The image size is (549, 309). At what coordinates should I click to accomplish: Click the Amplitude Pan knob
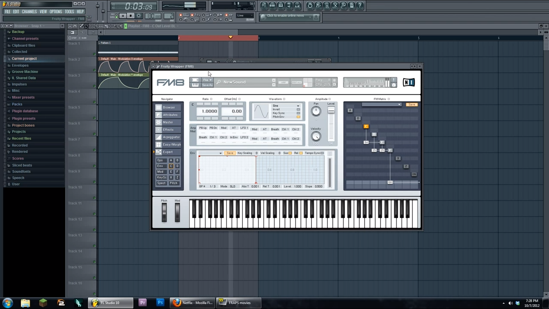point(316,112)
